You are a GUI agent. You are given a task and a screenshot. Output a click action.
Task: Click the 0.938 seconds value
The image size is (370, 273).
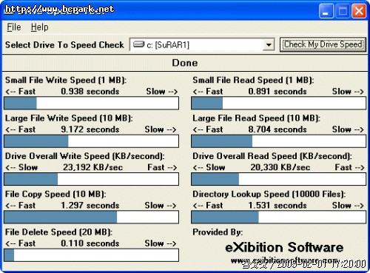[90, 92]
